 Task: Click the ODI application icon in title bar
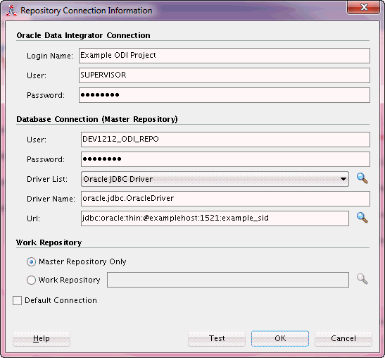point(11,11)
